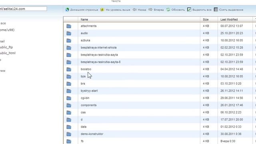
Task: Select the demo-konstruktor folder name
Action: [x=92, y=134]
